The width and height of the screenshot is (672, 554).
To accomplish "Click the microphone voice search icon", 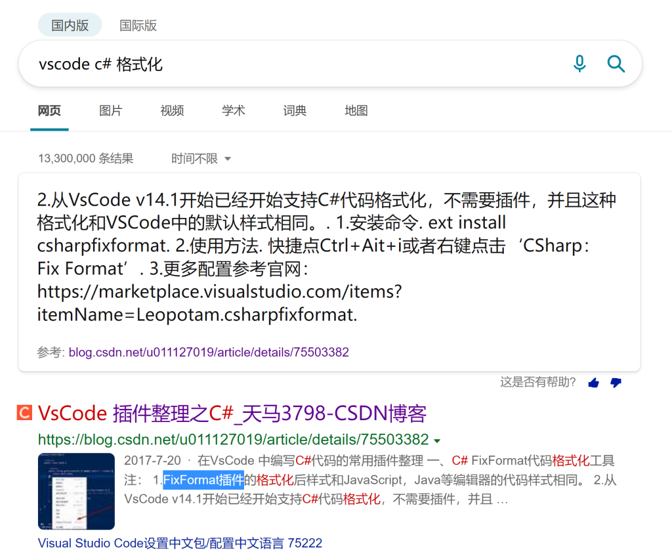I will click(x=579, y=64).
